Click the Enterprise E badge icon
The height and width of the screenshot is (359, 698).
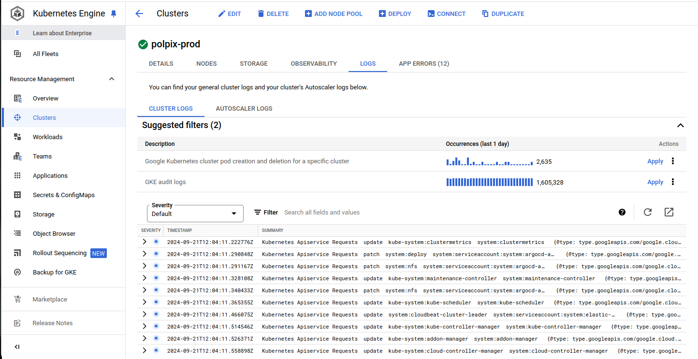17,33
